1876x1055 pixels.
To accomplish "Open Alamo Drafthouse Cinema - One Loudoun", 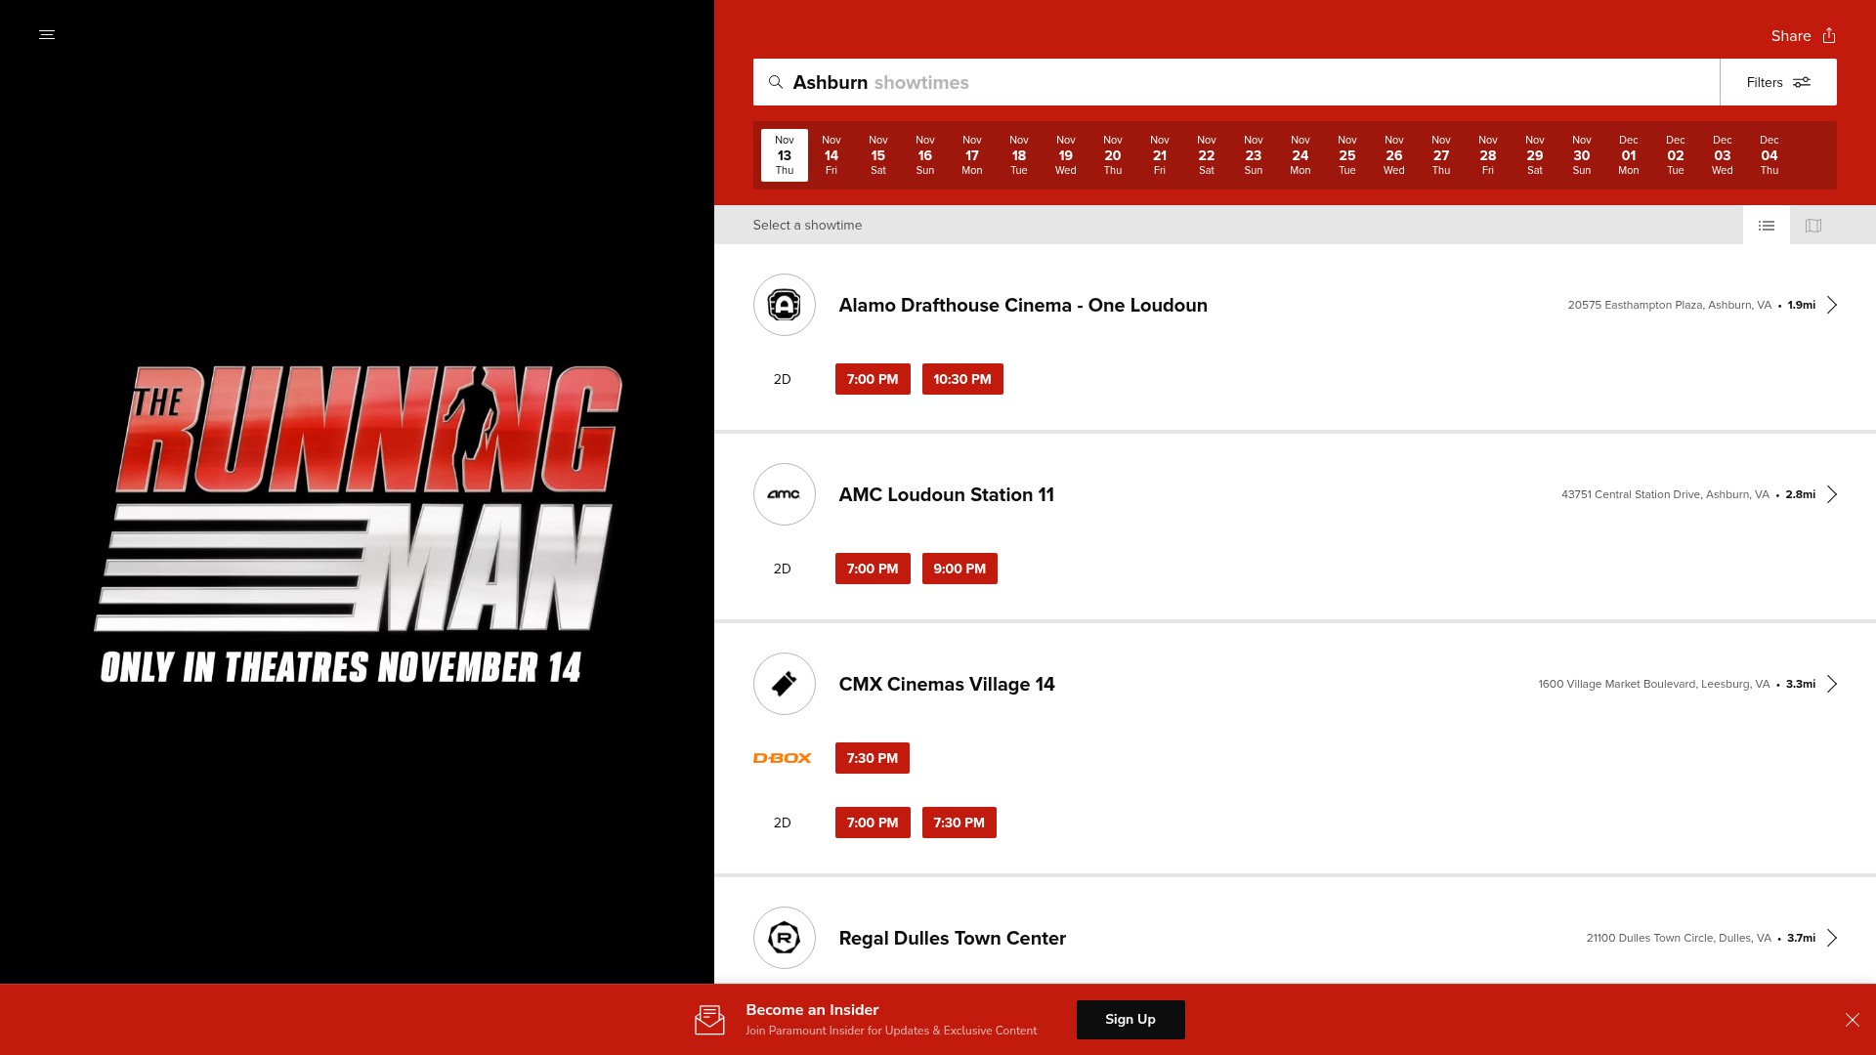I will (x=1023, y=305).
